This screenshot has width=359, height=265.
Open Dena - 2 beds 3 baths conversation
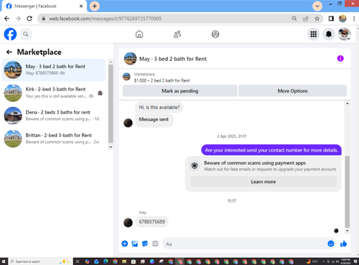pyautogui.click(x=53, y=116)
